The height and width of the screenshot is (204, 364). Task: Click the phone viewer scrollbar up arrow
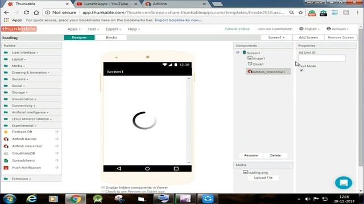click(189, 79)
